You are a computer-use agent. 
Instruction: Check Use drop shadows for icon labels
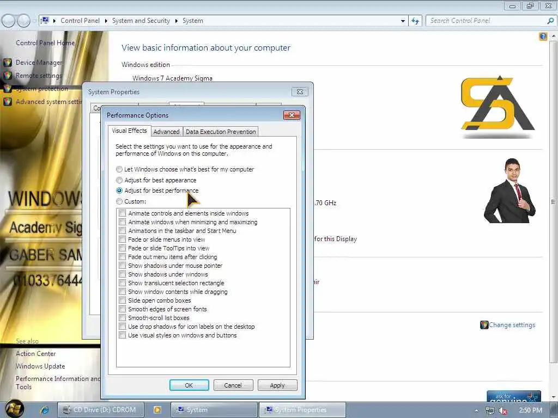(x=123, y=327)
